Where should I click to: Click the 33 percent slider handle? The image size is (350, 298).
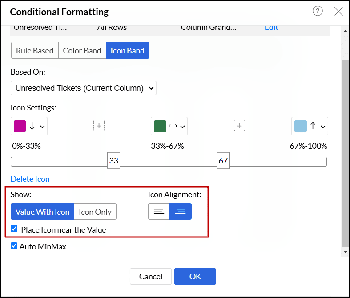[114, 161]
